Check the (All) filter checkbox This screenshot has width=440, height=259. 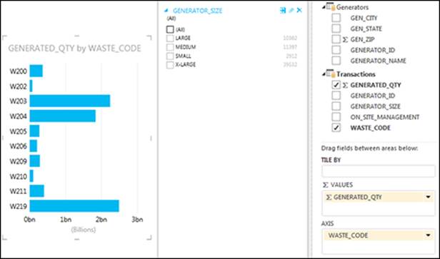pyautogui.click(x=170, y=29)
